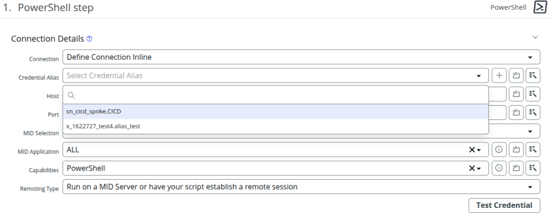This screenshot has height=213, width=551.
Task: Open the data pill picker for Port
Action: point(533,113)
